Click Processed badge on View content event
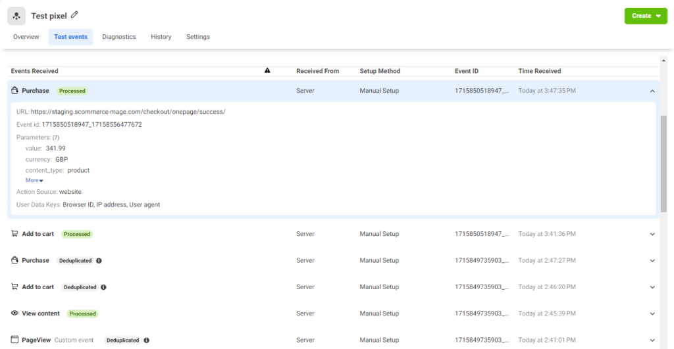Screen dimensions: 674x349 point(82,314)
